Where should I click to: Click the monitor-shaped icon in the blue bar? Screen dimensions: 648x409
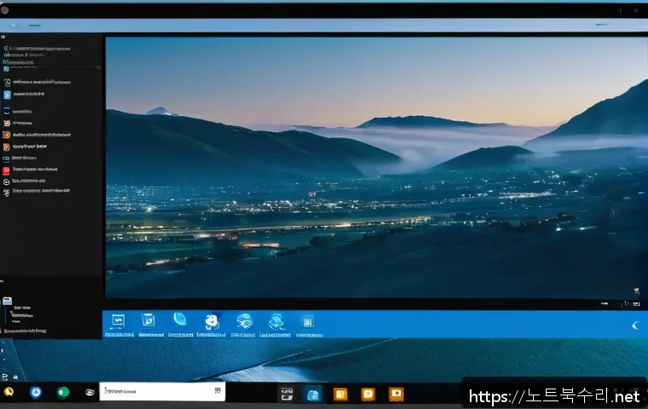point(119,320)
